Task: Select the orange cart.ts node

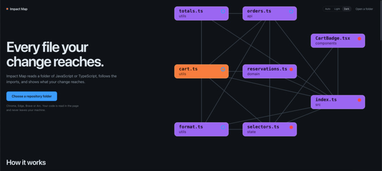Action: click(201, 72)
